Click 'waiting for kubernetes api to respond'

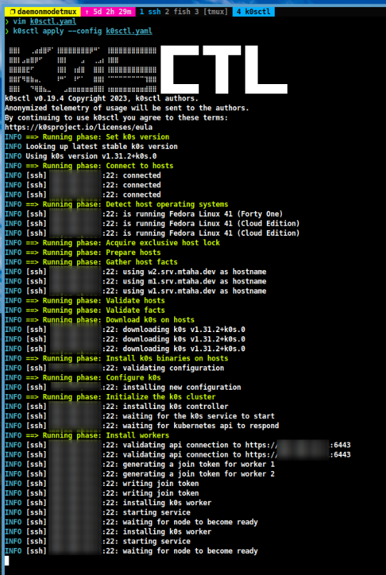[x=142, y=425]
